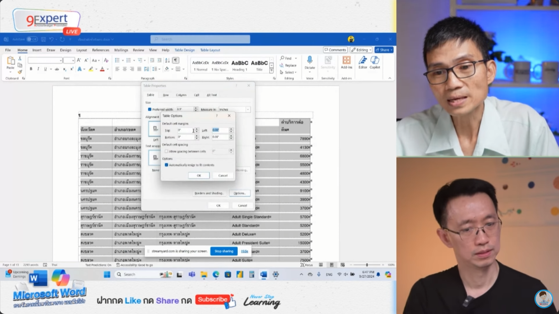Enable Allow spacing between cells checkbox
The width and height of the screenshot is (559, 314).
[167, 151]
